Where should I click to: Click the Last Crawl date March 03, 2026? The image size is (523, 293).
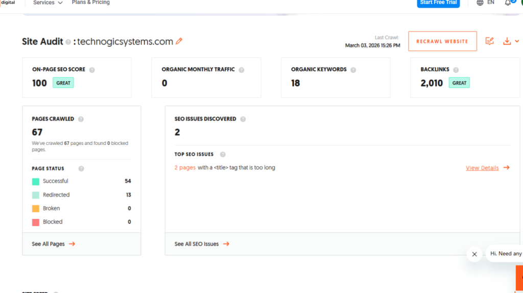coord(372,45)
